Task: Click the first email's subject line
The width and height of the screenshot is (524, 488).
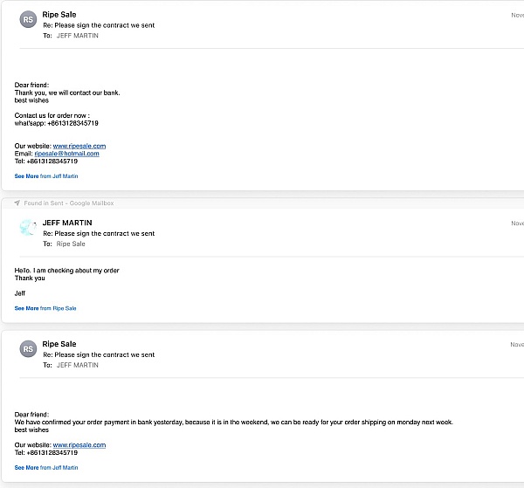Action: tap(99, 25)
